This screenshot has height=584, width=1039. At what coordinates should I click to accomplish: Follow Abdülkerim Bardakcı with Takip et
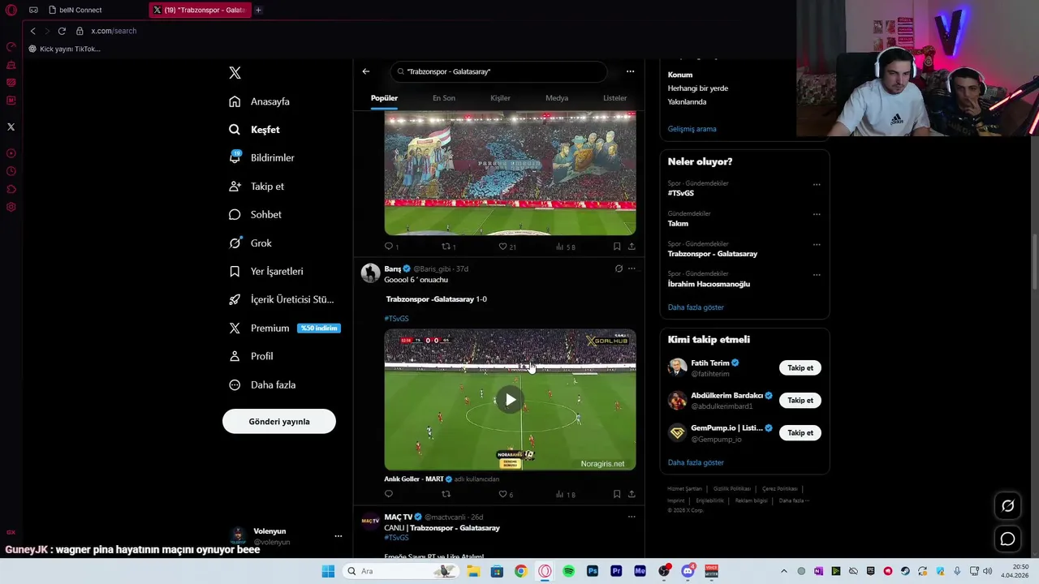pos(800,401)
